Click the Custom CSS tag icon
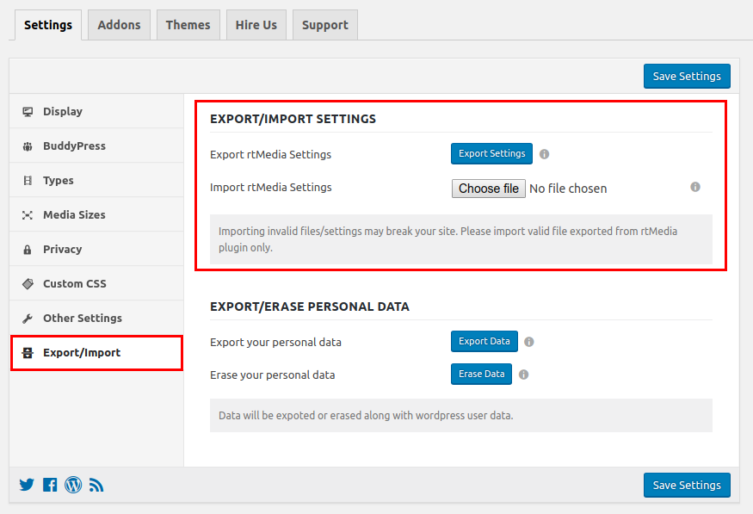The image size is (753, 514). click(x=27, y=283)
